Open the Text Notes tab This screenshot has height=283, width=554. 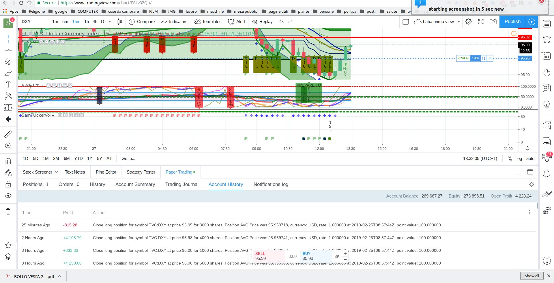point(75,172)
